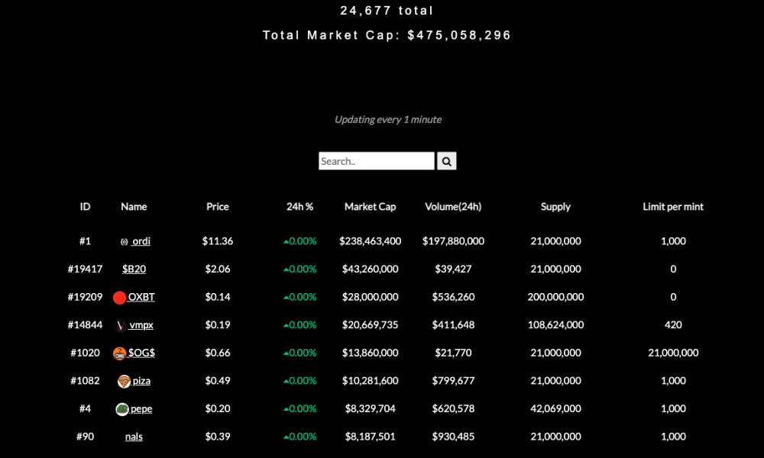
Task: Click the pepe frog icon
Action: tap(121, 409)
